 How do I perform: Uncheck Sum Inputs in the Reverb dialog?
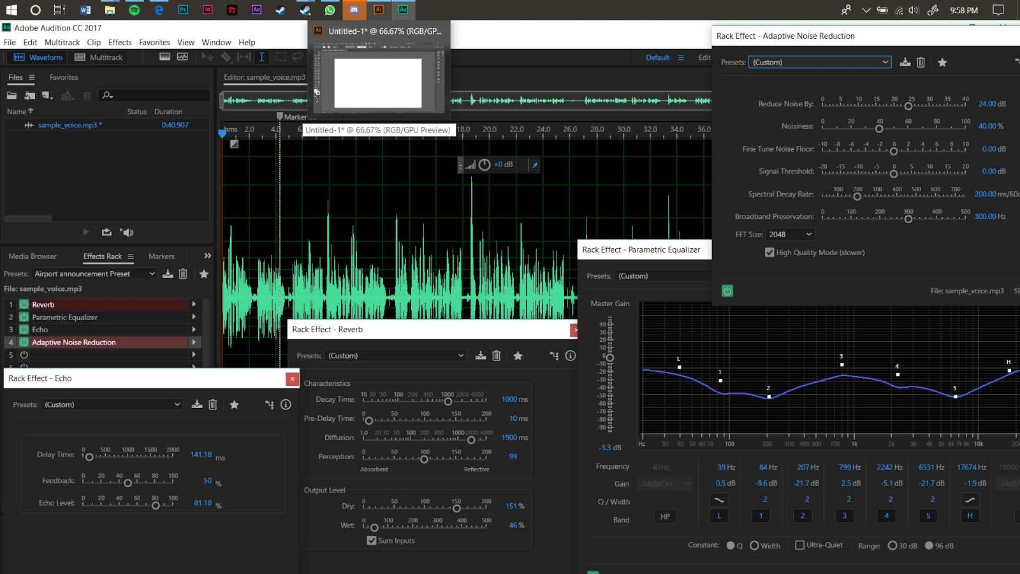click(372, 540)
